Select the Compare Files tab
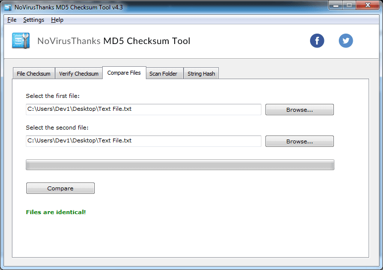The width and height of the screenshot is (383, 270). tap(124, 73)
